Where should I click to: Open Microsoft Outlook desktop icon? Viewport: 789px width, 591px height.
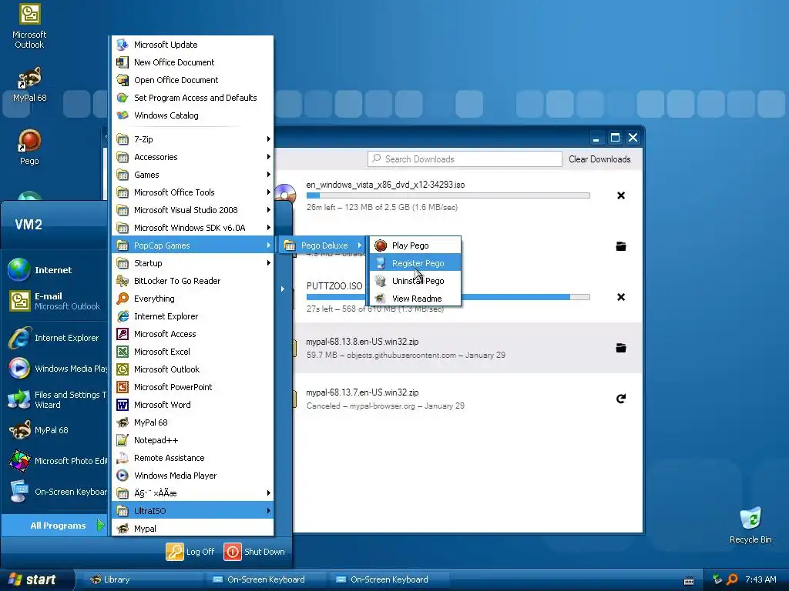(x=29, y=26)
